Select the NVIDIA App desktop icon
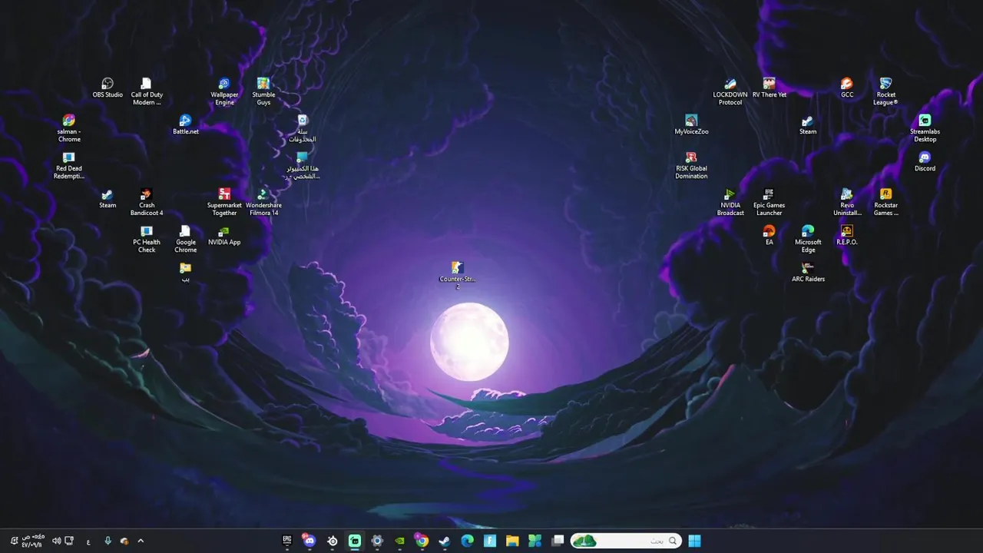The image size is (983, 553). coord(224,235)
